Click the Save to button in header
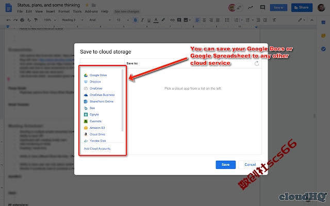This screenshot has width=330, height=206. [278, 8]
